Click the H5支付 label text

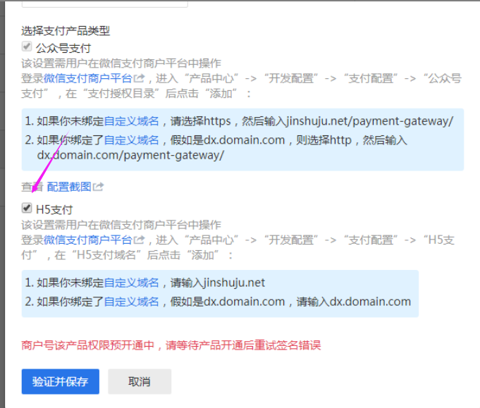point(54,210)
